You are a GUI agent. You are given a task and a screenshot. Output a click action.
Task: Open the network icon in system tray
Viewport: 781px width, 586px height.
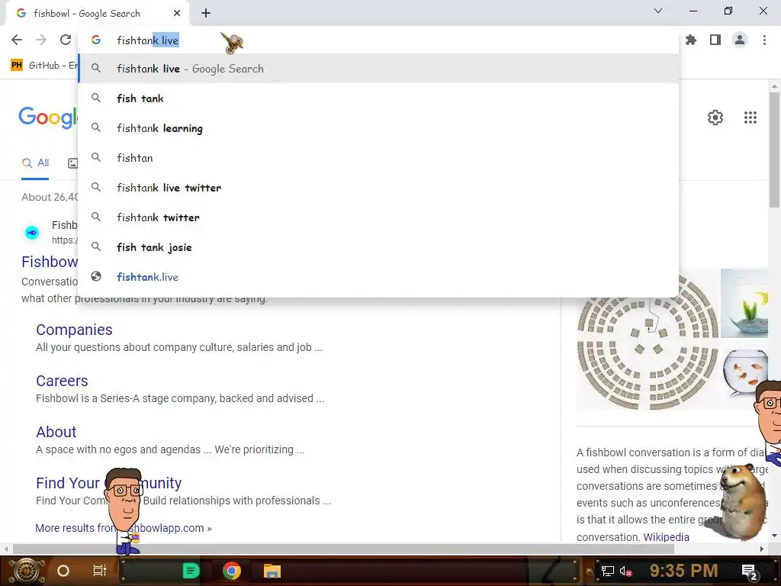tap(607, 571)
